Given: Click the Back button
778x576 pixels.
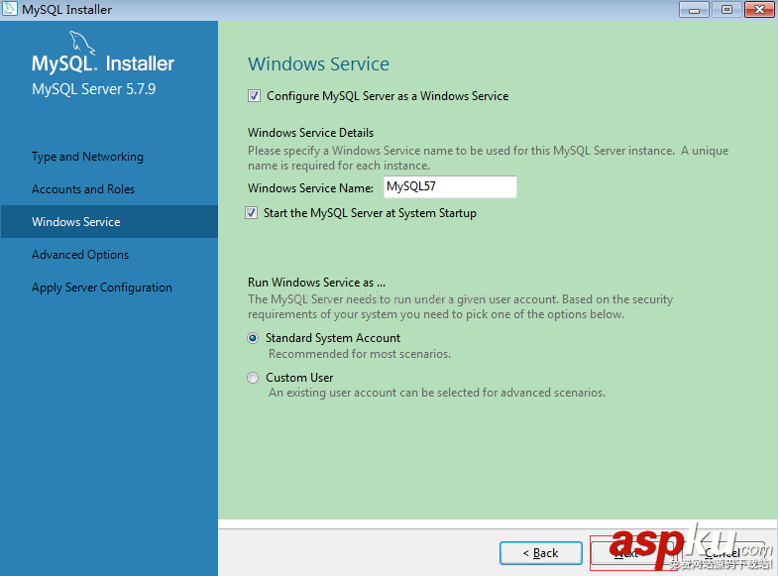Looking at the screenshot, I should [541, 553].
